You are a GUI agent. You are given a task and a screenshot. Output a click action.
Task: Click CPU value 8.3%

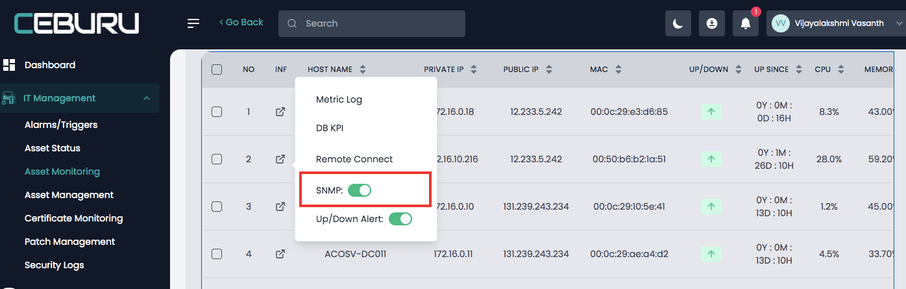[x=829, y=112]
